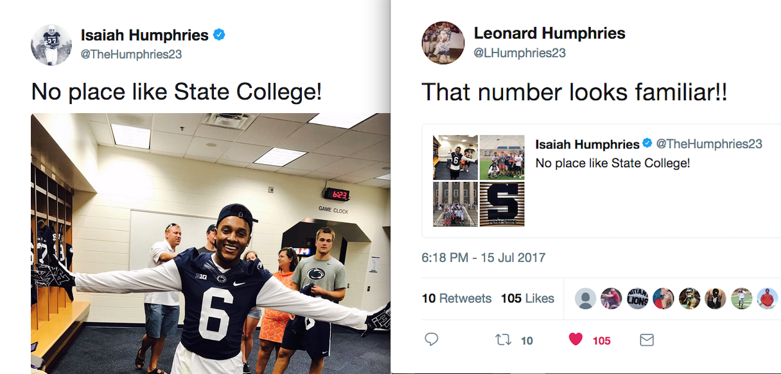Click the retweet arrows icon

[x=504, y=339]
